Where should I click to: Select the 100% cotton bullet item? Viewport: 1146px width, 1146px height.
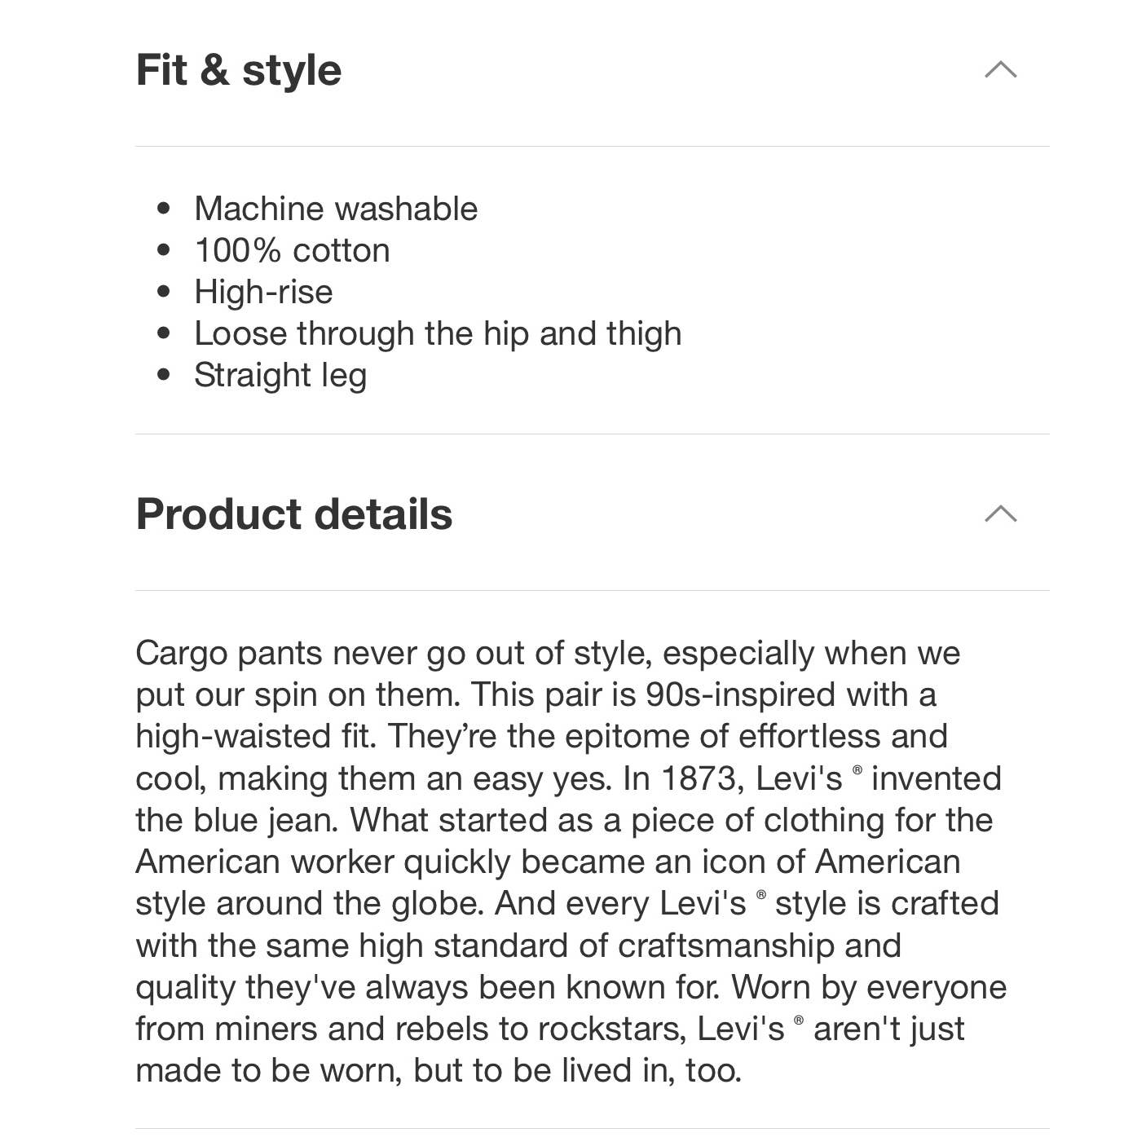292,250
